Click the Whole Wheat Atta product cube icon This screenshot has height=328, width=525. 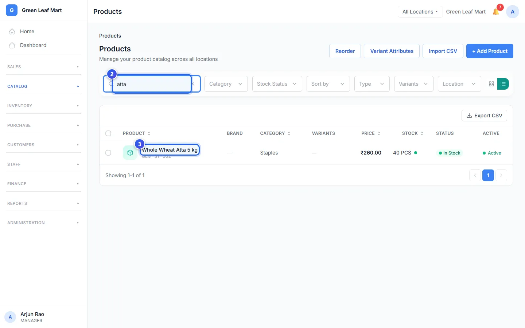coord(130,153)
